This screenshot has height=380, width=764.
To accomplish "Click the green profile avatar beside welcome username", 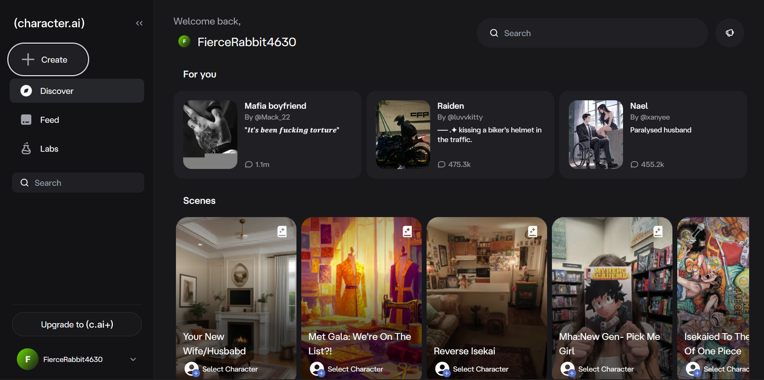I will [x=184, y=41].
